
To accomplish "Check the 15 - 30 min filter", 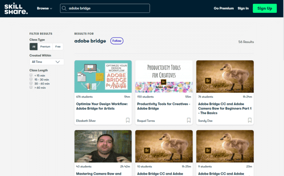I will [31, 79].
